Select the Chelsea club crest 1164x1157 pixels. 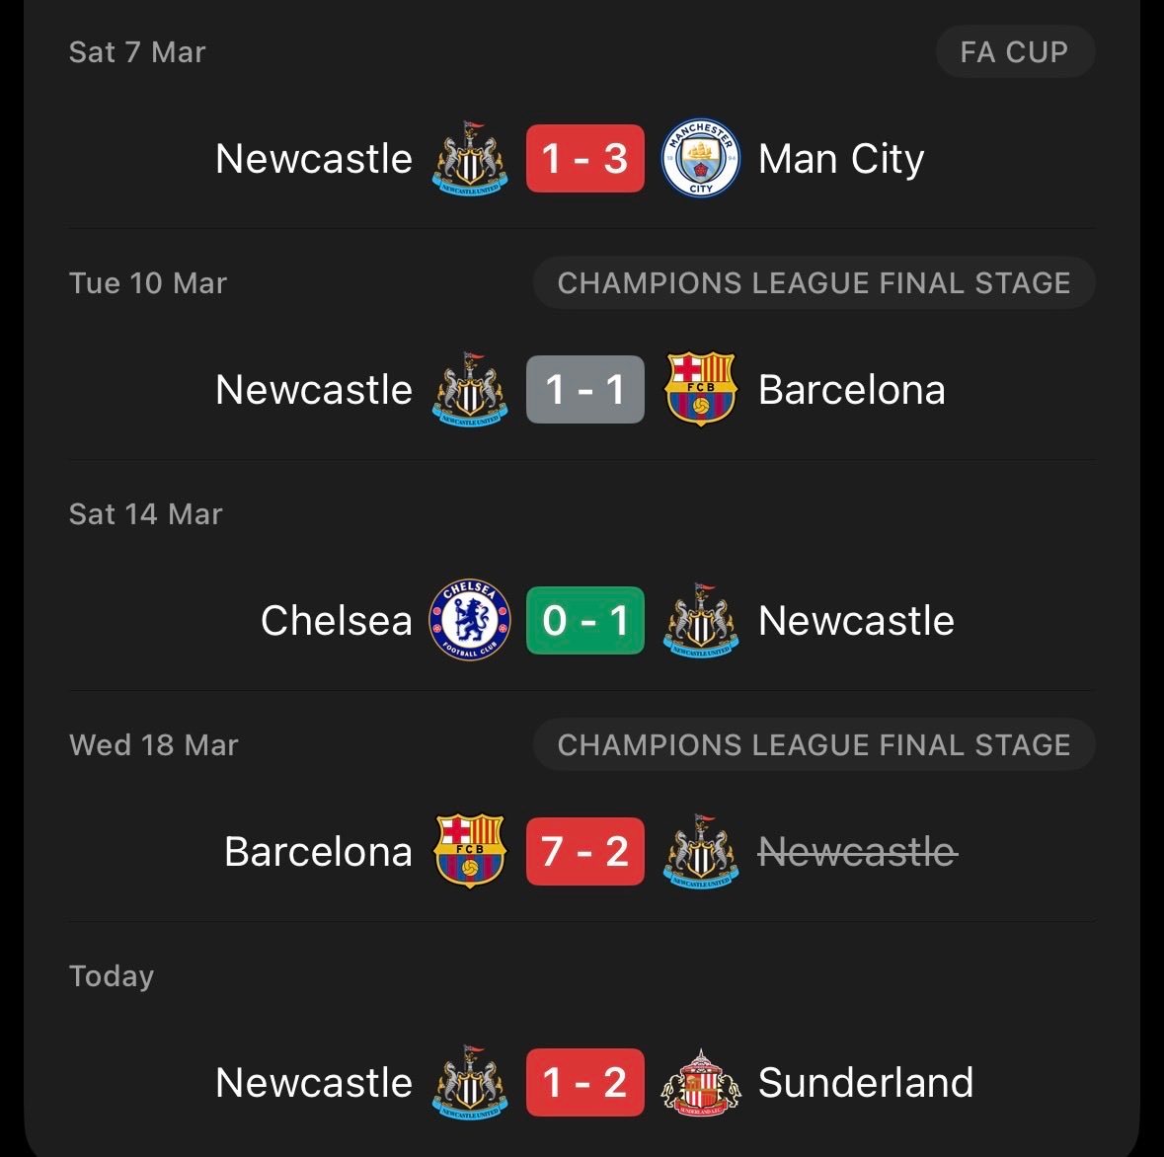[x=470, y=620]
